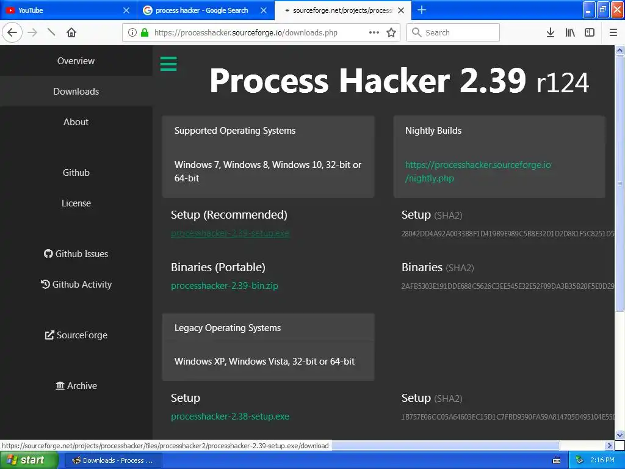Click the Setup (Recommended) heading
This screenshot has width=625, height=469.
229,215
